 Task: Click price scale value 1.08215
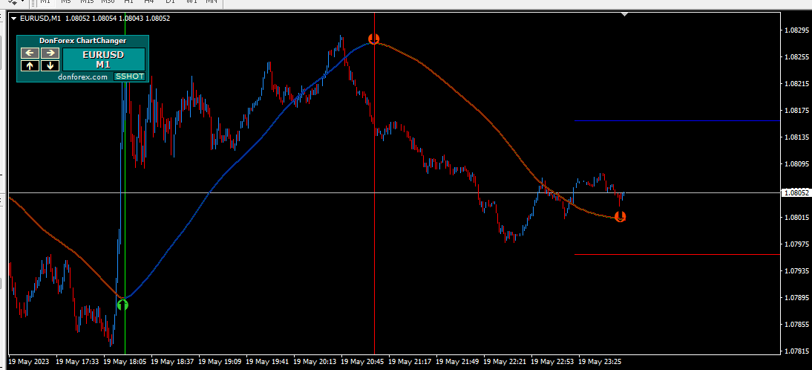(x=797, y=83)
